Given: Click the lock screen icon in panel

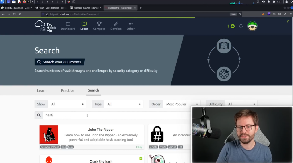Looking at the screenshot, I should click(x=286, y=2).
